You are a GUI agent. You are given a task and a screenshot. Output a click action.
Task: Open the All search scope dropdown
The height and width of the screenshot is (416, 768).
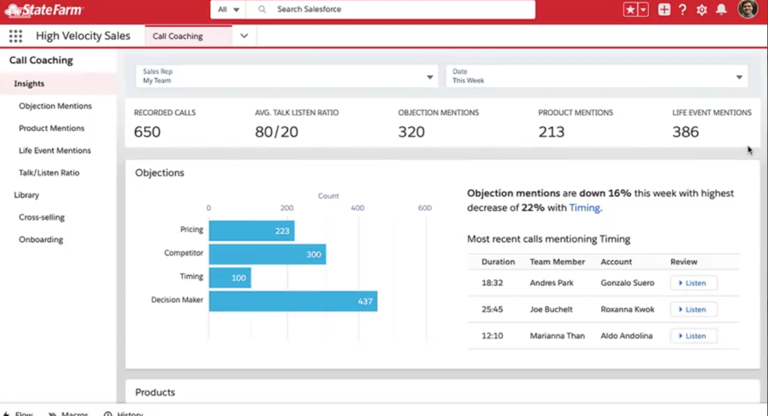click(x=228, y=9)
